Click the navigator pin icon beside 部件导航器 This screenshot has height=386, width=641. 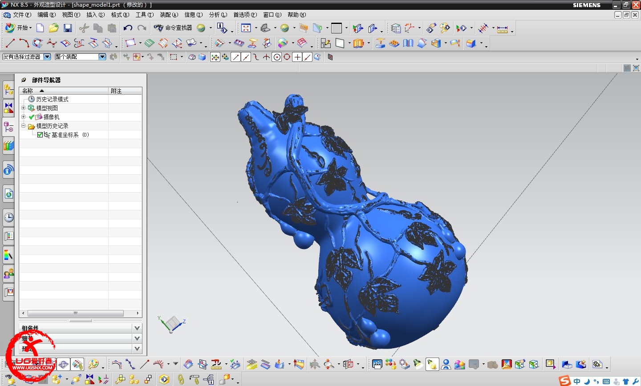click(x=24, y=80)
